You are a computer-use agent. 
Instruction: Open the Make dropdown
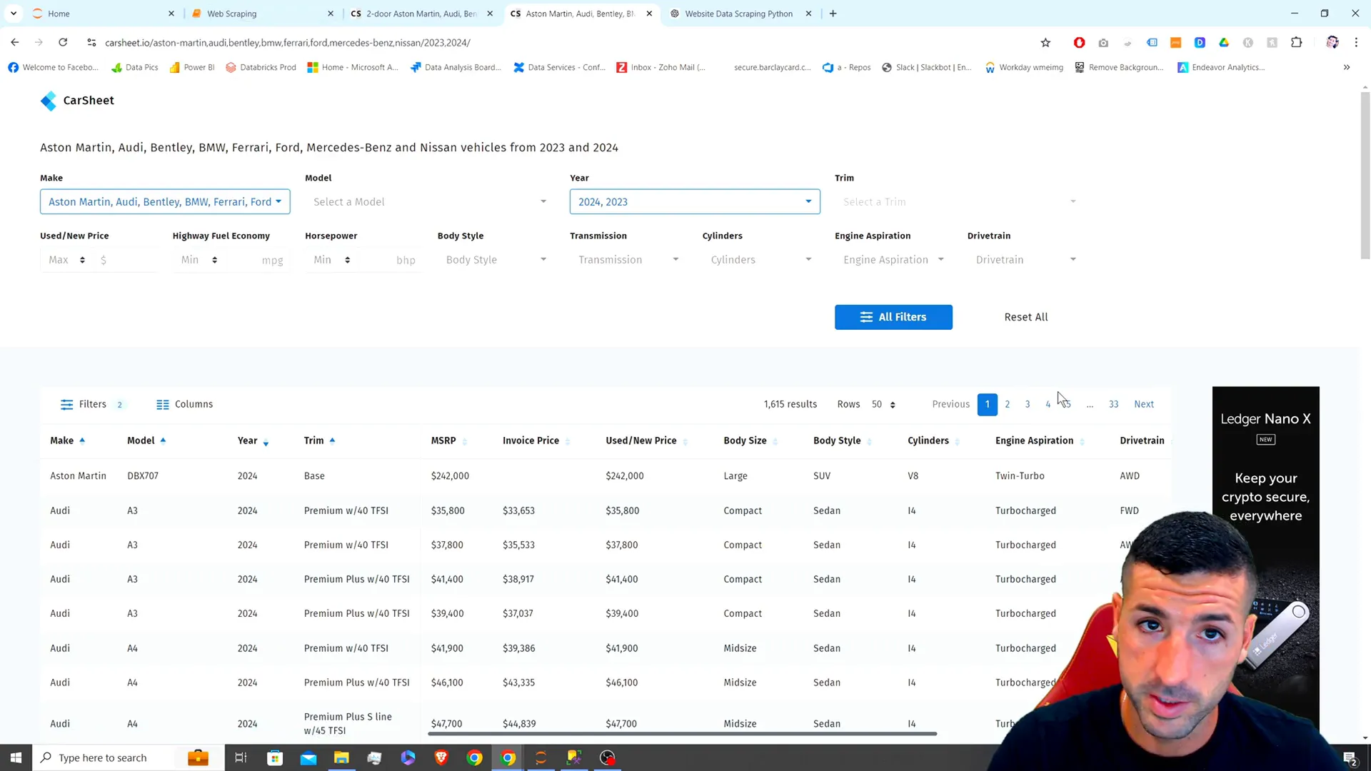(x=165, y=202)
